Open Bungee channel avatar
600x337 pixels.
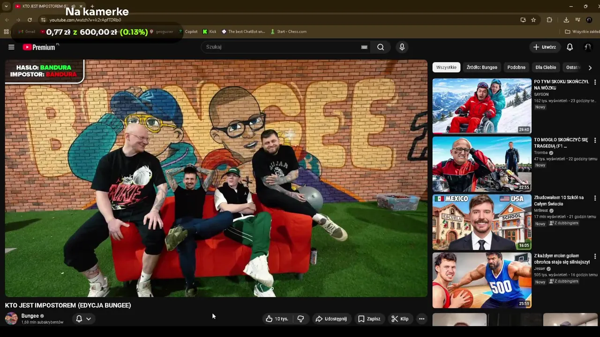tap(11, 319)
